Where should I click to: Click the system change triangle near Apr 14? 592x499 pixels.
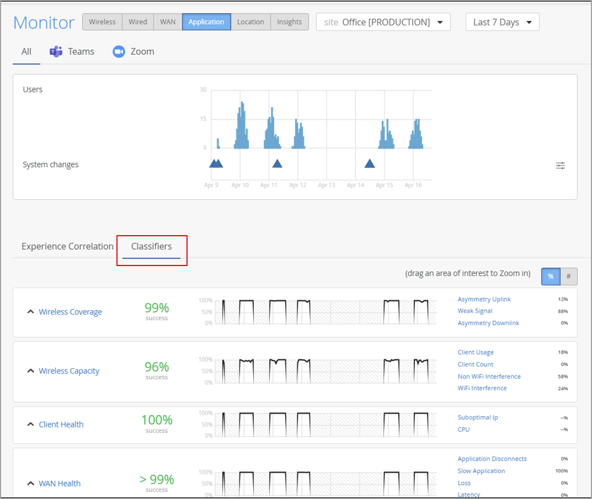(370, 164)
